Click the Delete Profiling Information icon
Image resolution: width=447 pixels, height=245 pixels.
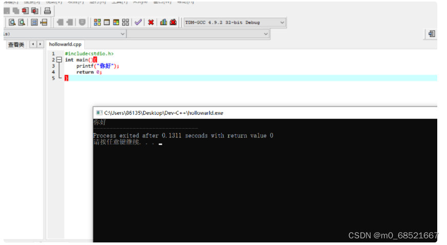(x=173, y=22)
